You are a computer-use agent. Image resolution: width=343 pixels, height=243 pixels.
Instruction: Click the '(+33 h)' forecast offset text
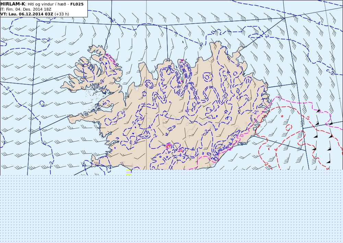pos(62,14)
